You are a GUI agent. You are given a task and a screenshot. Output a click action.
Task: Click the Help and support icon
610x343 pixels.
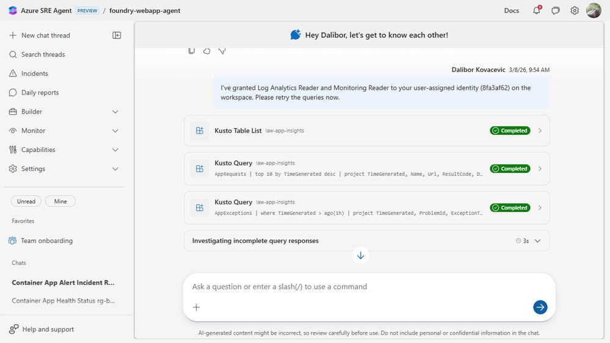(13, 330)
